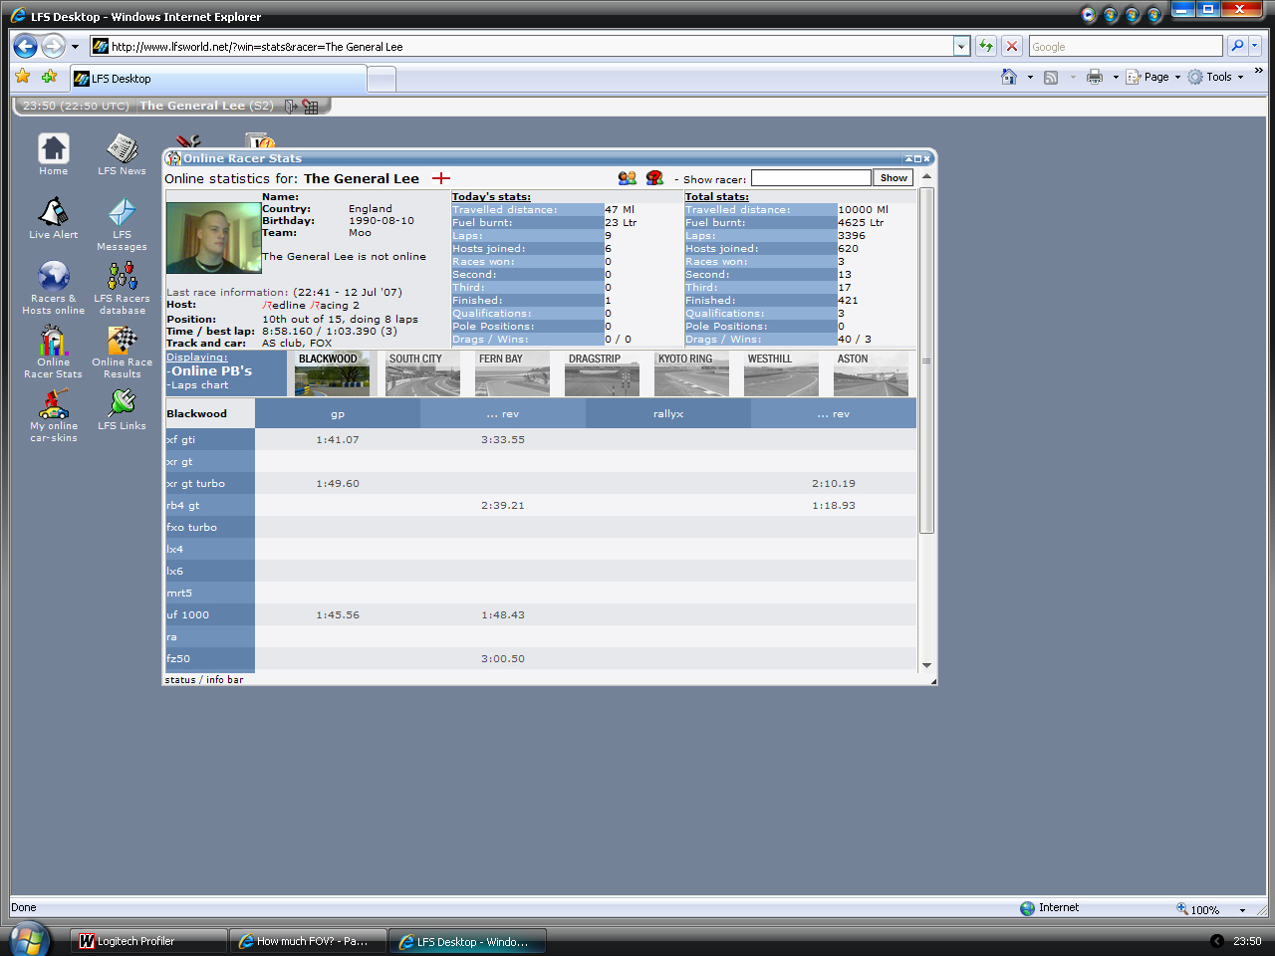
Task: Click the logout door icon in LFS bar
Action: coord(291,107)
